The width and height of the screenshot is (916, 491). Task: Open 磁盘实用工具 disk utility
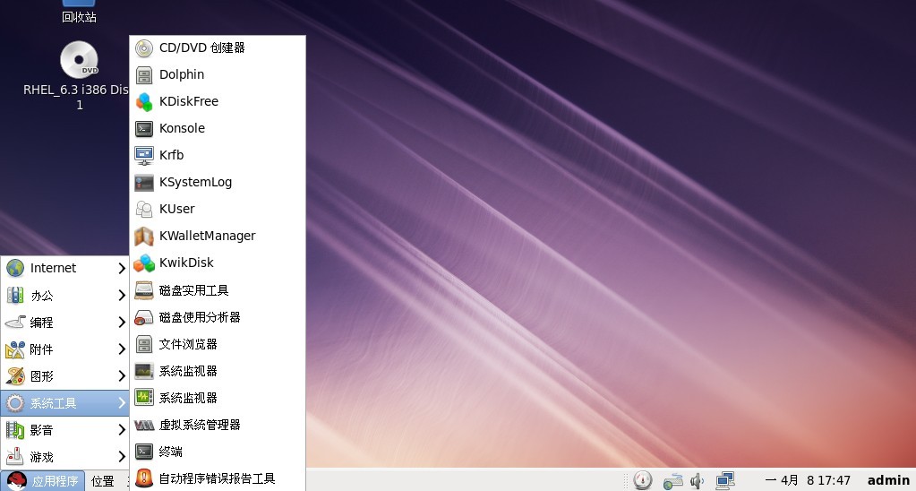point(218,290)
